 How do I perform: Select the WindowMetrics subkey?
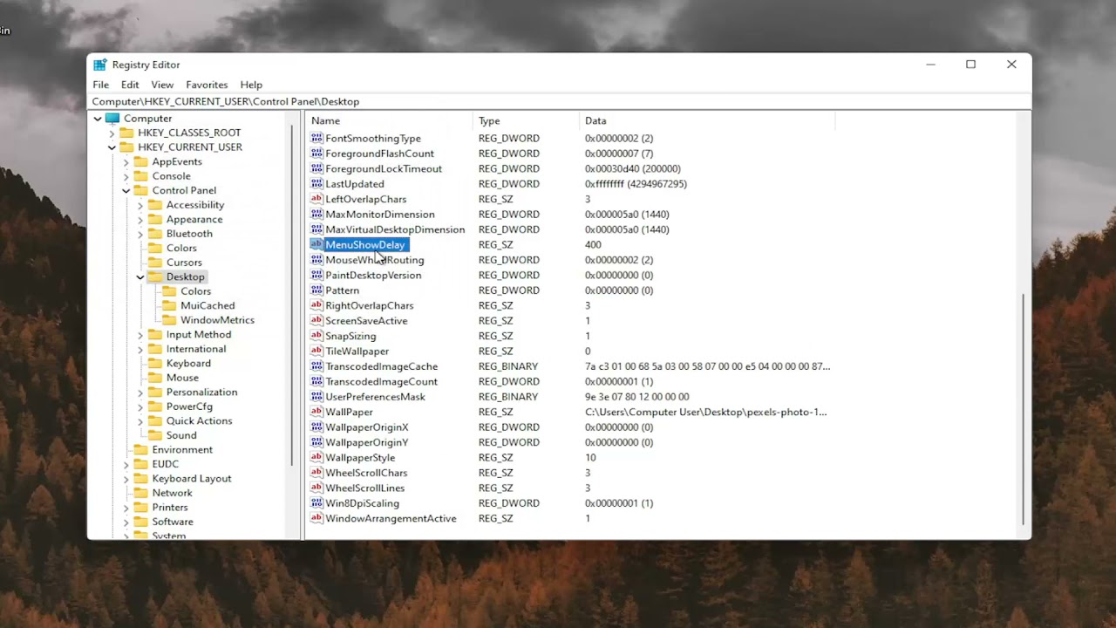coord(217,320)
